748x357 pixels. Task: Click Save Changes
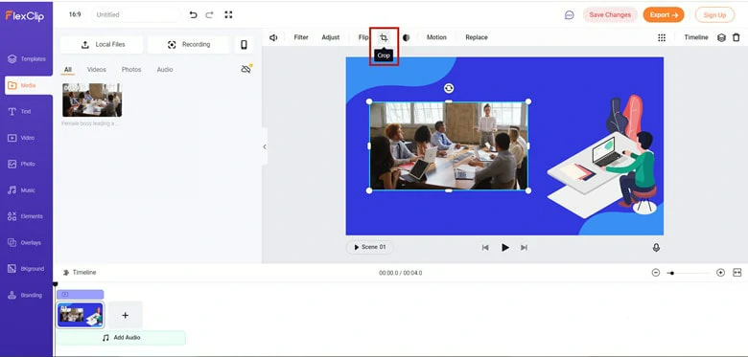coord(610,14)
